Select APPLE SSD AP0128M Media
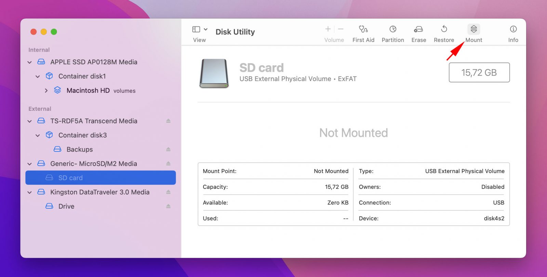This screenshot has width=547, height=277. 101,62
